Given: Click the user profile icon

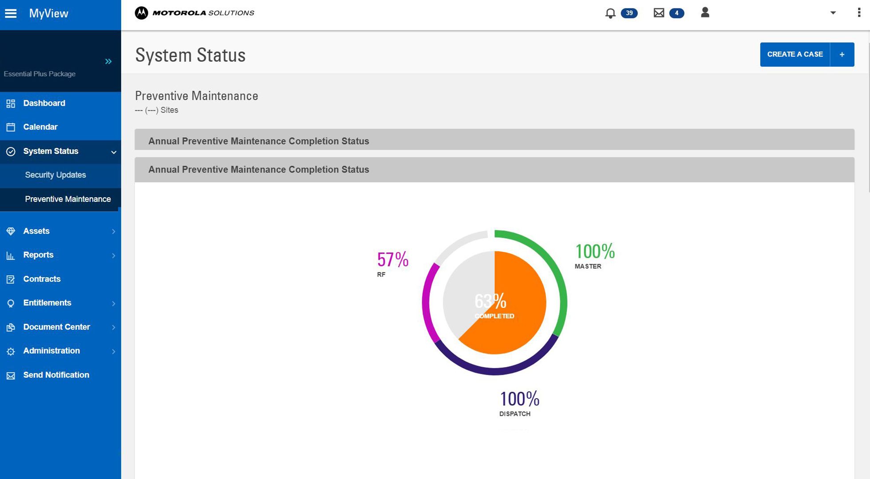Looking at the screenshot, I should (705, 12).
